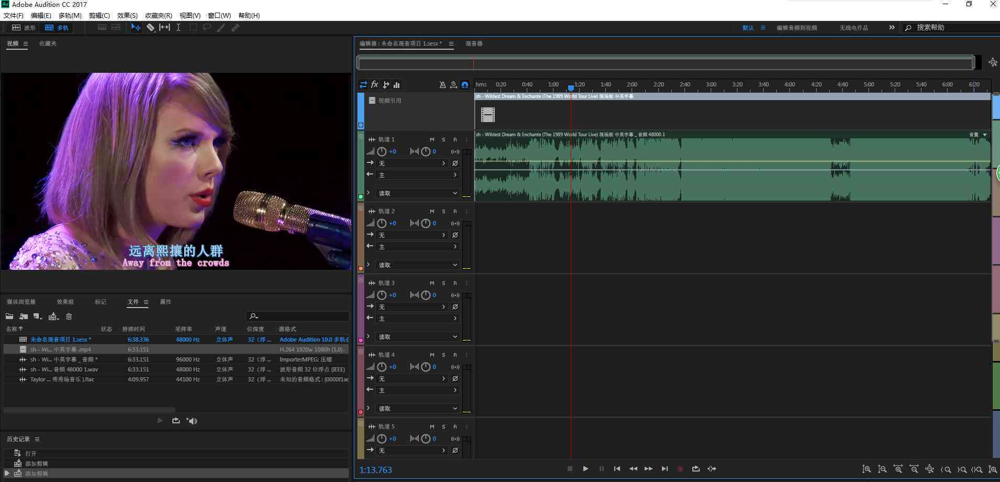Show the EQ section of tracks
This screenshot has height=482, width=1000.
point(397,84)
